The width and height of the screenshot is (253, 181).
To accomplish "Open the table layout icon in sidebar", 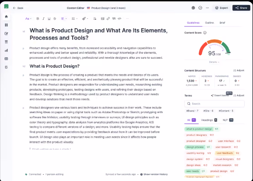I will tap(6, 59).
